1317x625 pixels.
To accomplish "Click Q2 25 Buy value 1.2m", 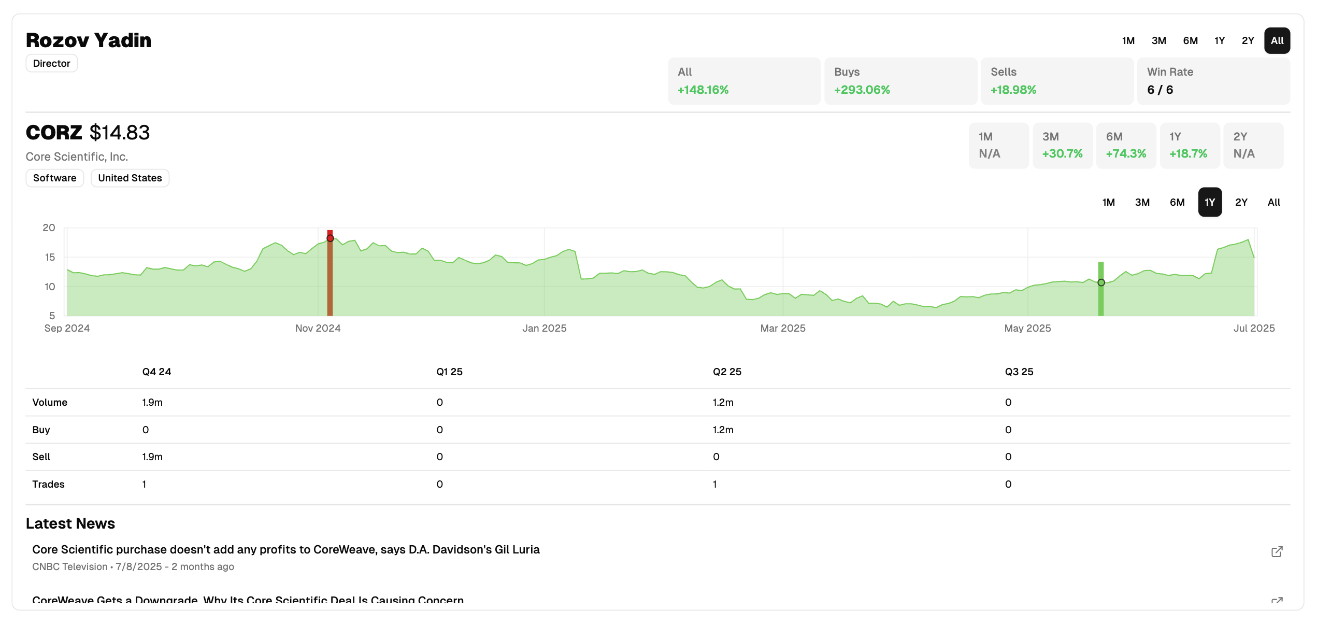I will coord(723,430).
